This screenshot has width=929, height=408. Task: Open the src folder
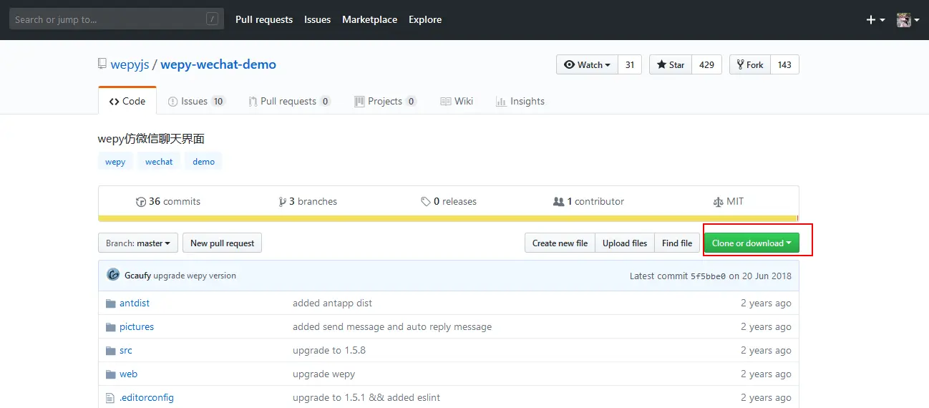click(x=126, y=351)
